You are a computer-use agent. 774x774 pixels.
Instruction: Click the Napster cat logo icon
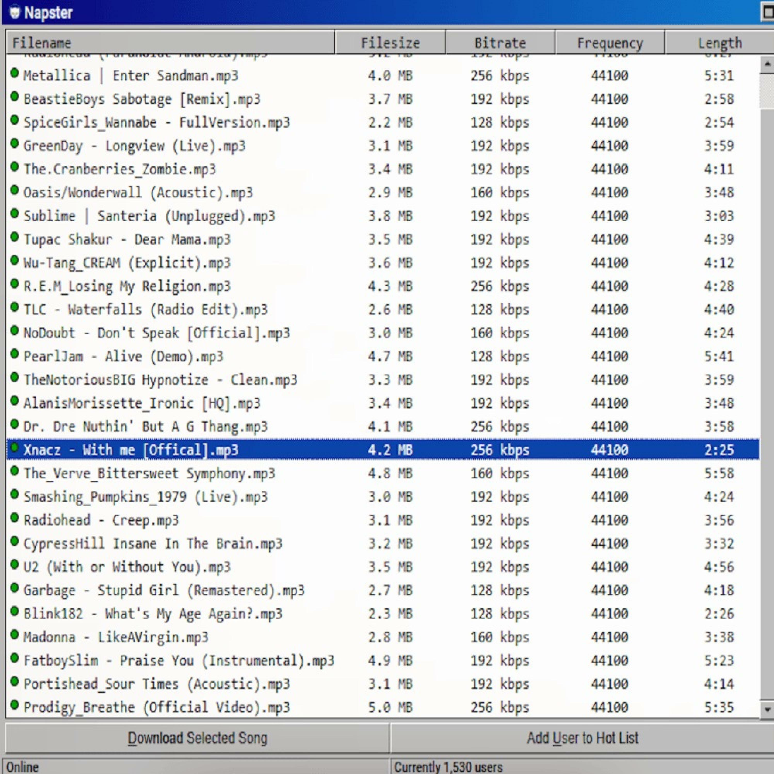point(14,12)
